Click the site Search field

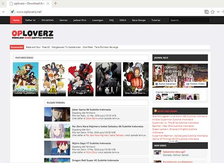click(189, 20)
